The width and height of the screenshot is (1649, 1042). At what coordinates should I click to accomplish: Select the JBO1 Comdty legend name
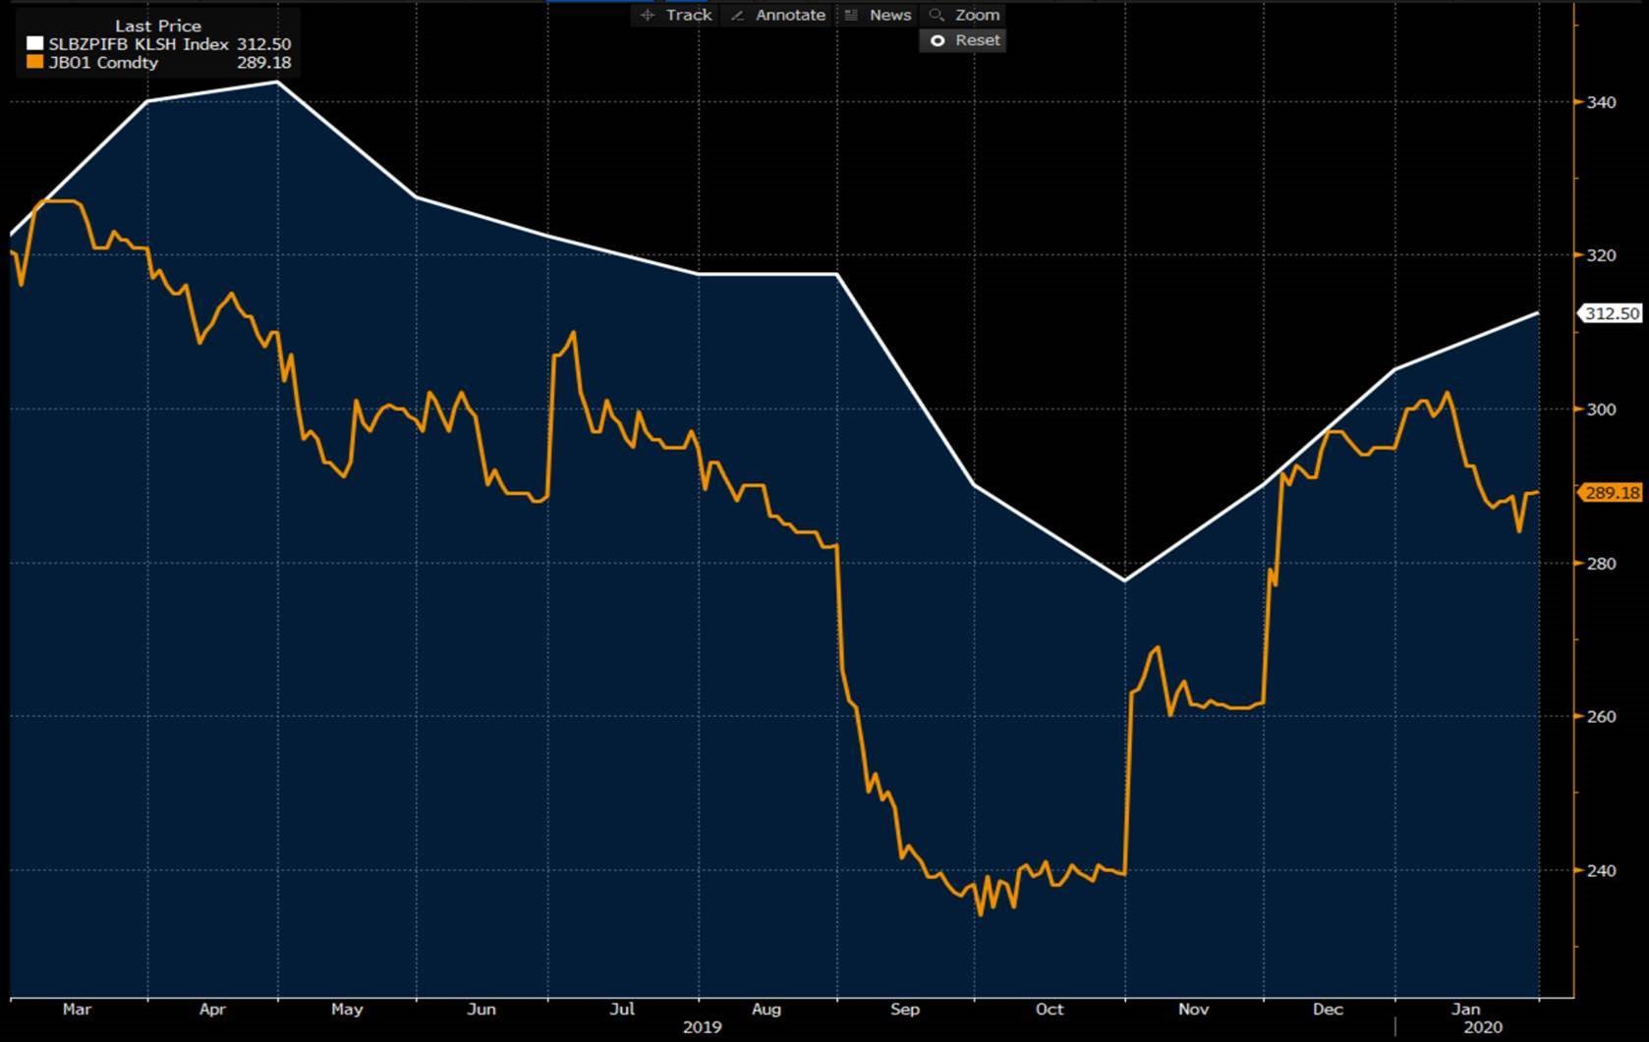tap(103, 63)
